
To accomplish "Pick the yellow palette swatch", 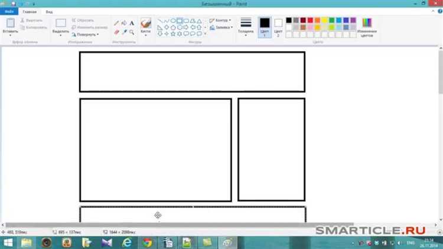I will click(325, 20).
